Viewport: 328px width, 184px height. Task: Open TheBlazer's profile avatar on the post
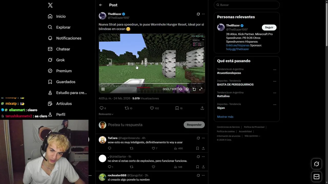click(x=102, y=16)
